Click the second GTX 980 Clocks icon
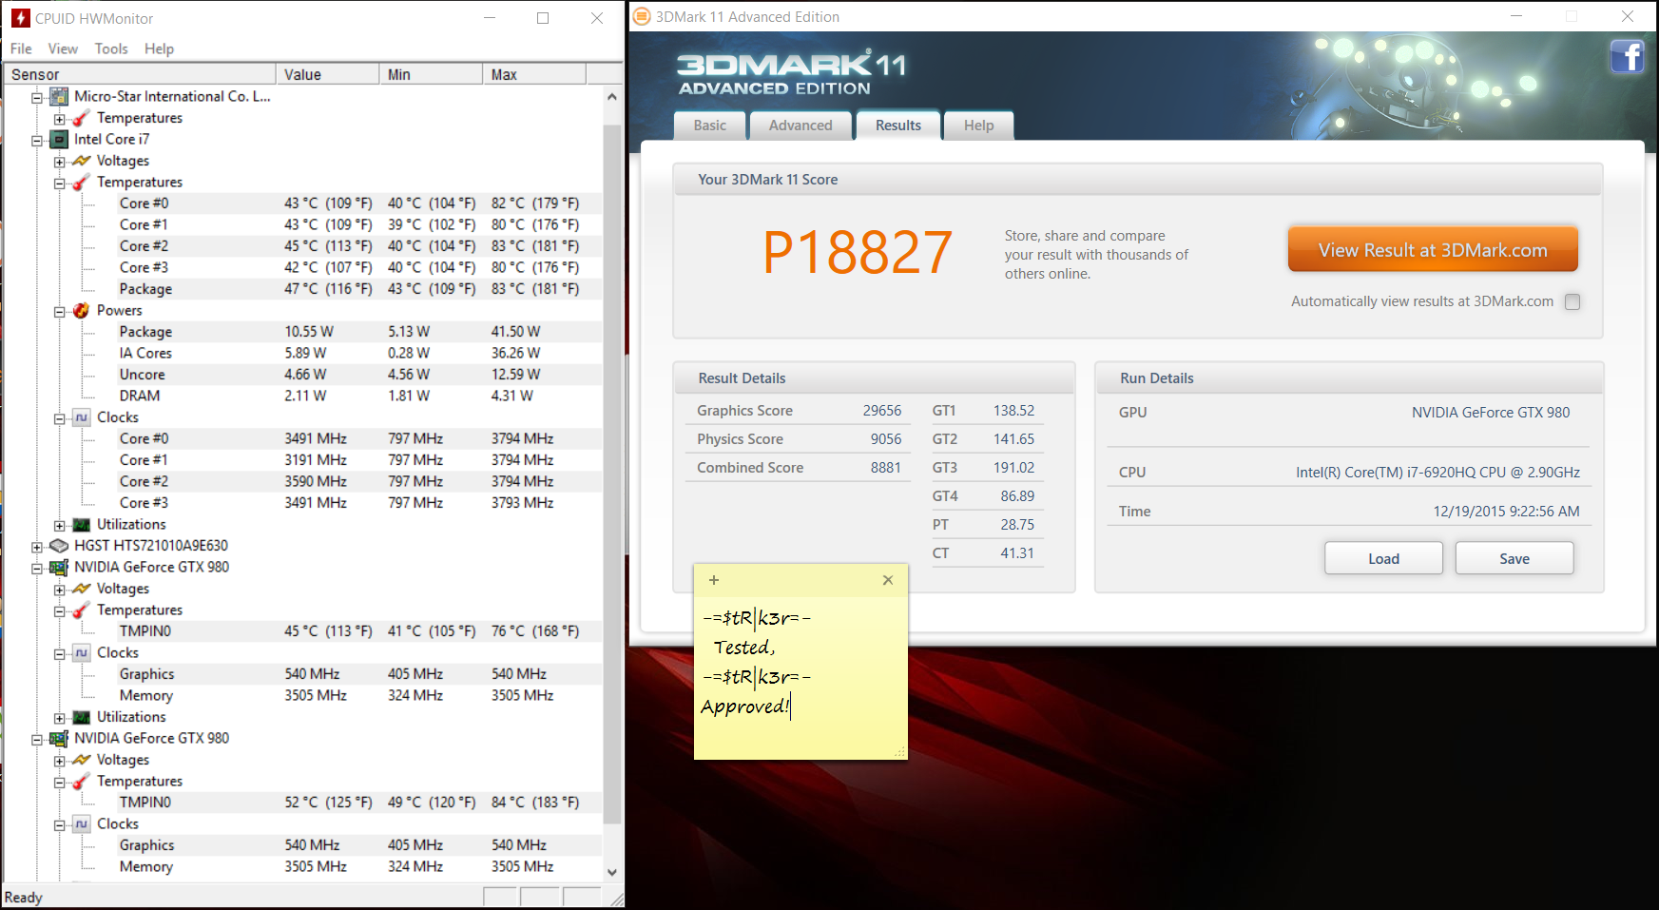Viewport: 1659px width, 910px height. pos(82,823)
